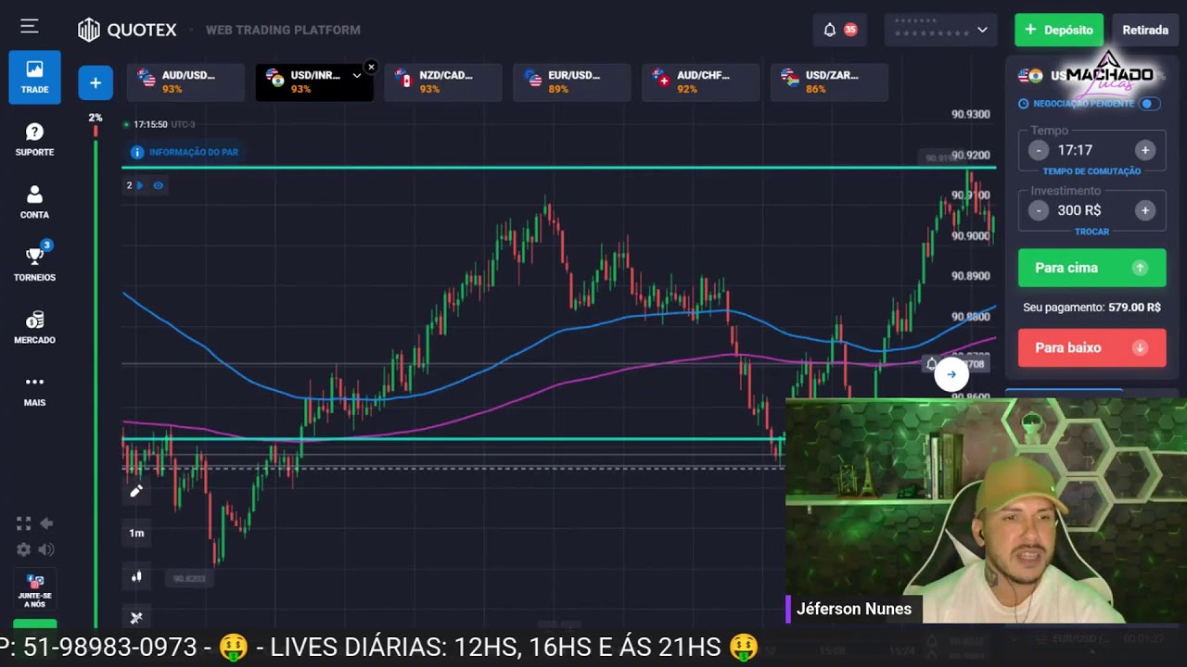Click the sound speaker icon
Screen dimensions: 1187x667
tap(45, 549)
